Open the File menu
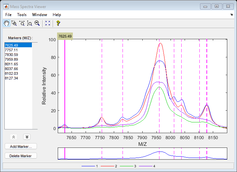The image size is (237, 172). [x=8, y=15]
